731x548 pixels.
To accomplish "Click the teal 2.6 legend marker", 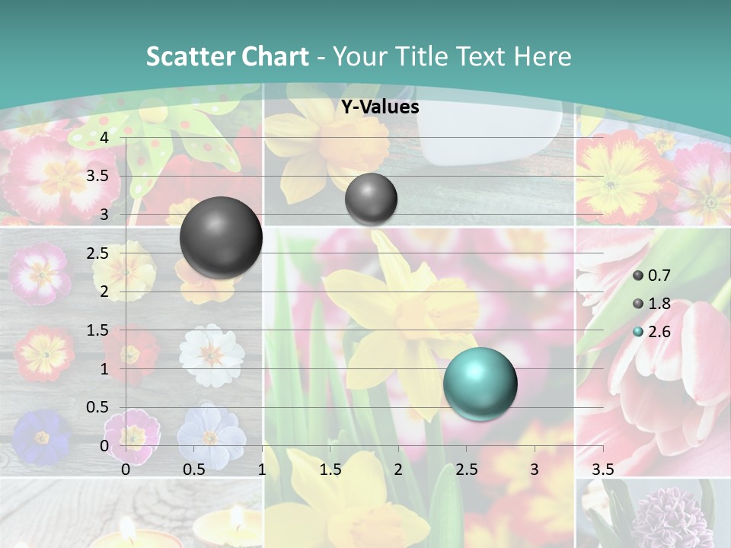I will click(638, 332).
